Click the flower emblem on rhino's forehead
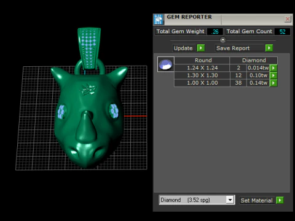 (x=88, y=90)
